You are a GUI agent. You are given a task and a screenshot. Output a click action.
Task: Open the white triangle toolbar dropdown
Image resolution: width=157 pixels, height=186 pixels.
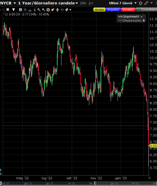pyautogui.click(x=14, y=10)
